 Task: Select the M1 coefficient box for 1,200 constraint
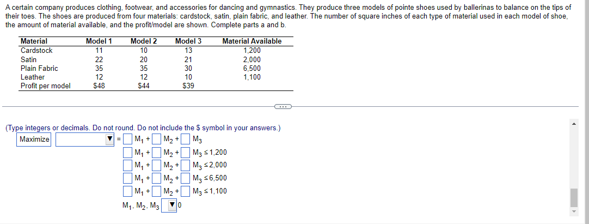pos(128,152)
